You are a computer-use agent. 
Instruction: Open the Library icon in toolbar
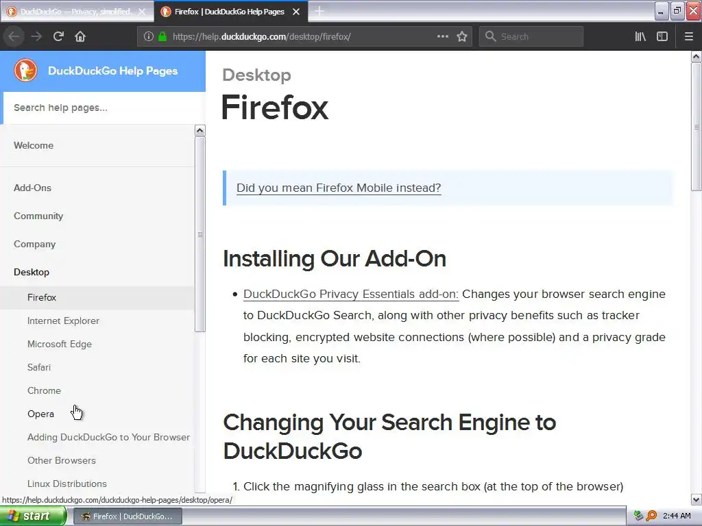tap(640, 36)
